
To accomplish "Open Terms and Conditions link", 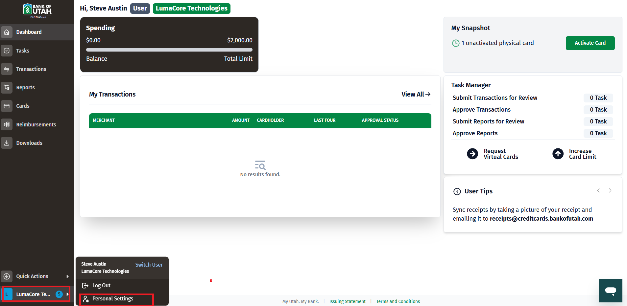I will [x=398, y=301].
